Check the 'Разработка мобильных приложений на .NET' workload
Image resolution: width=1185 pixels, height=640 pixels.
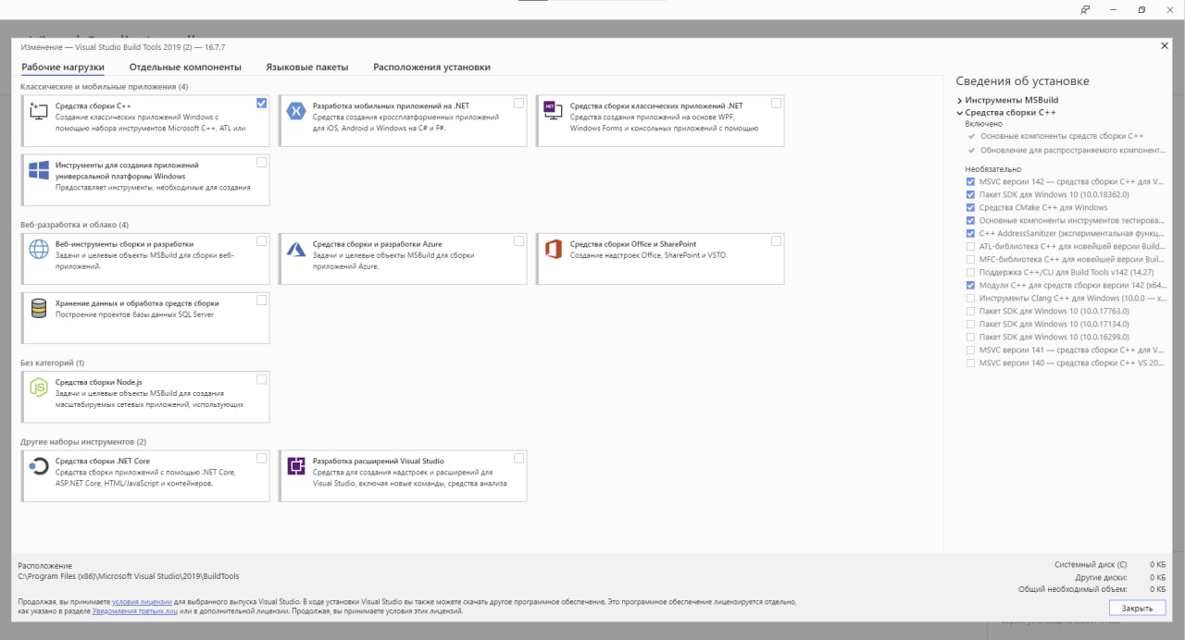click(518, 103)
